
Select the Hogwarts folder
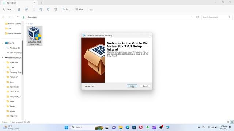click(x=12, y=116)
